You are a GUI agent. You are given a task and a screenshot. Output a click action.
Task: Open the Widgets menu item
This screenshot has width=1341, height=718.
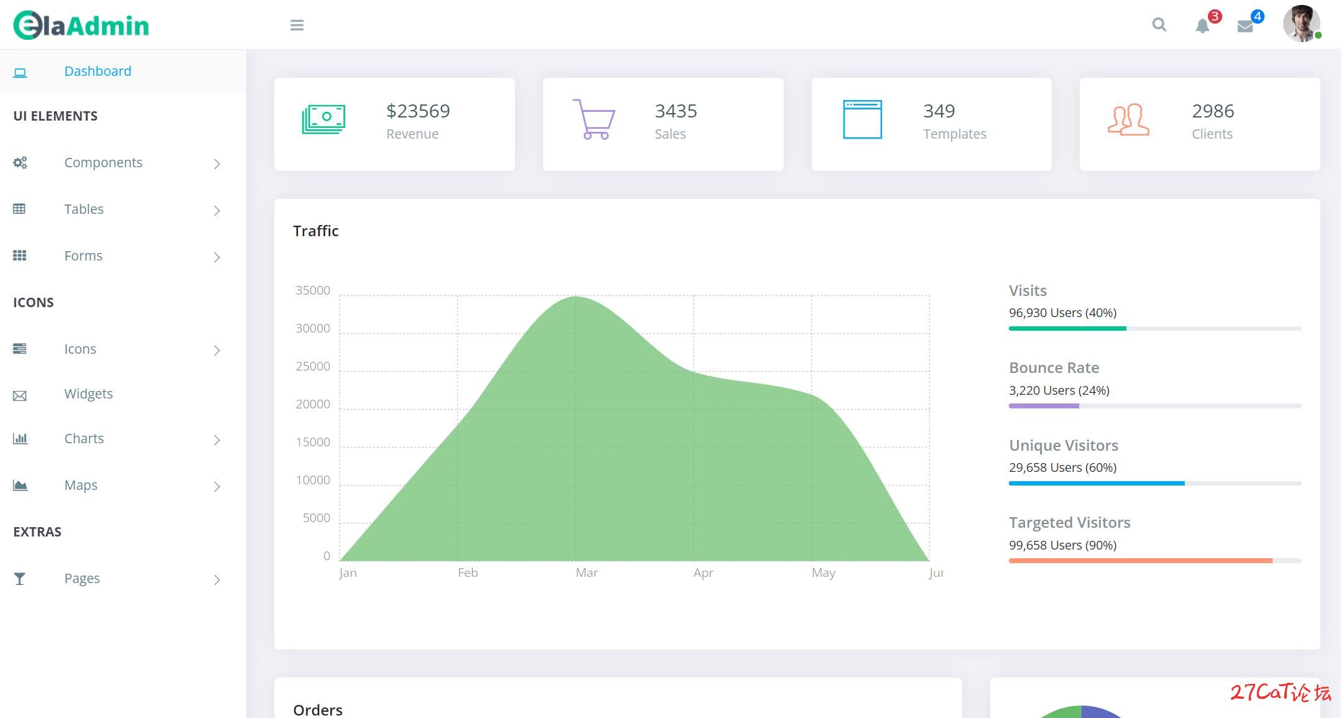pos(88,394)
